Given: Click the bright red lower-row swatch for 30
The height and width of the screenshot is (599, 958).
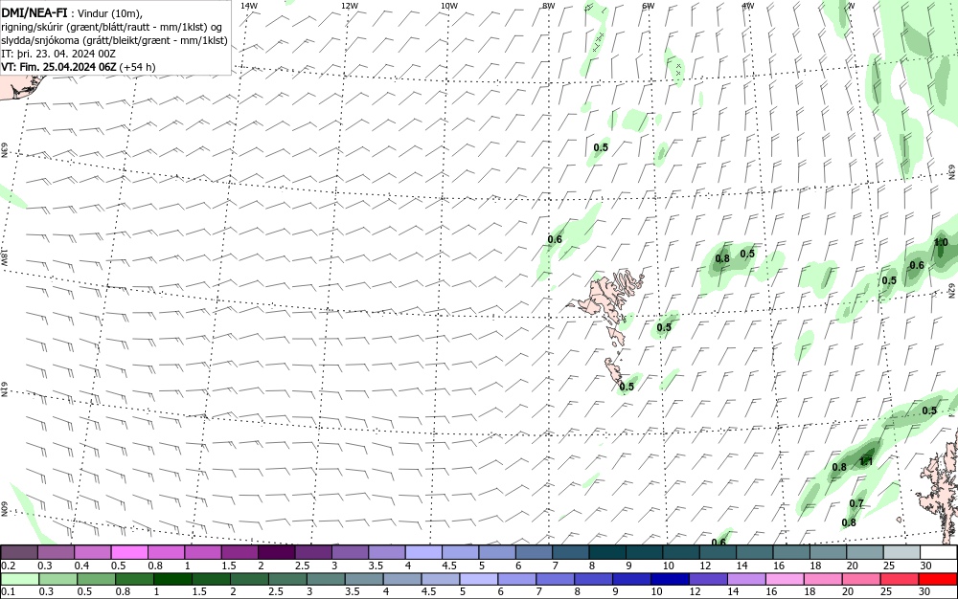Looking at the screenshot, I should coord(939,579).
